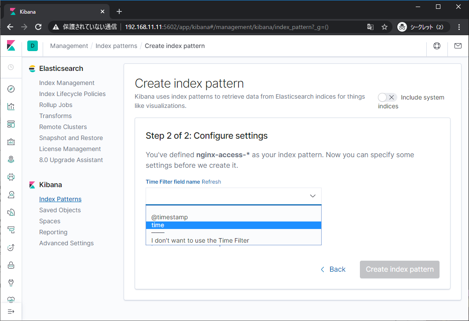Screen dimensions: 469x321
Task: Open Saved Objects in Kibana section
Action: pos(60,210)
